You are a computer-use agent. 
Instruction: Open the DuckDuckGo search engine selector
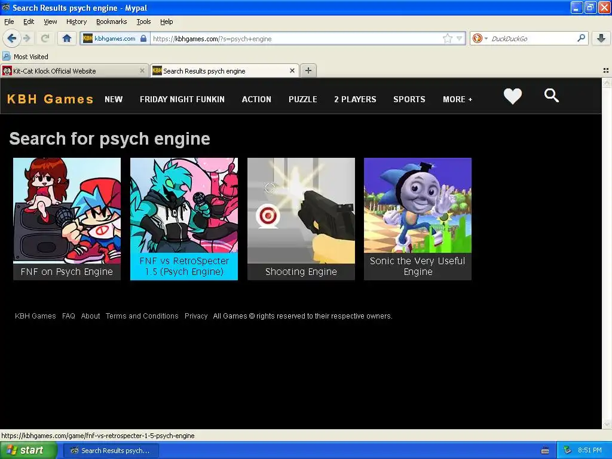coord(480,38)
